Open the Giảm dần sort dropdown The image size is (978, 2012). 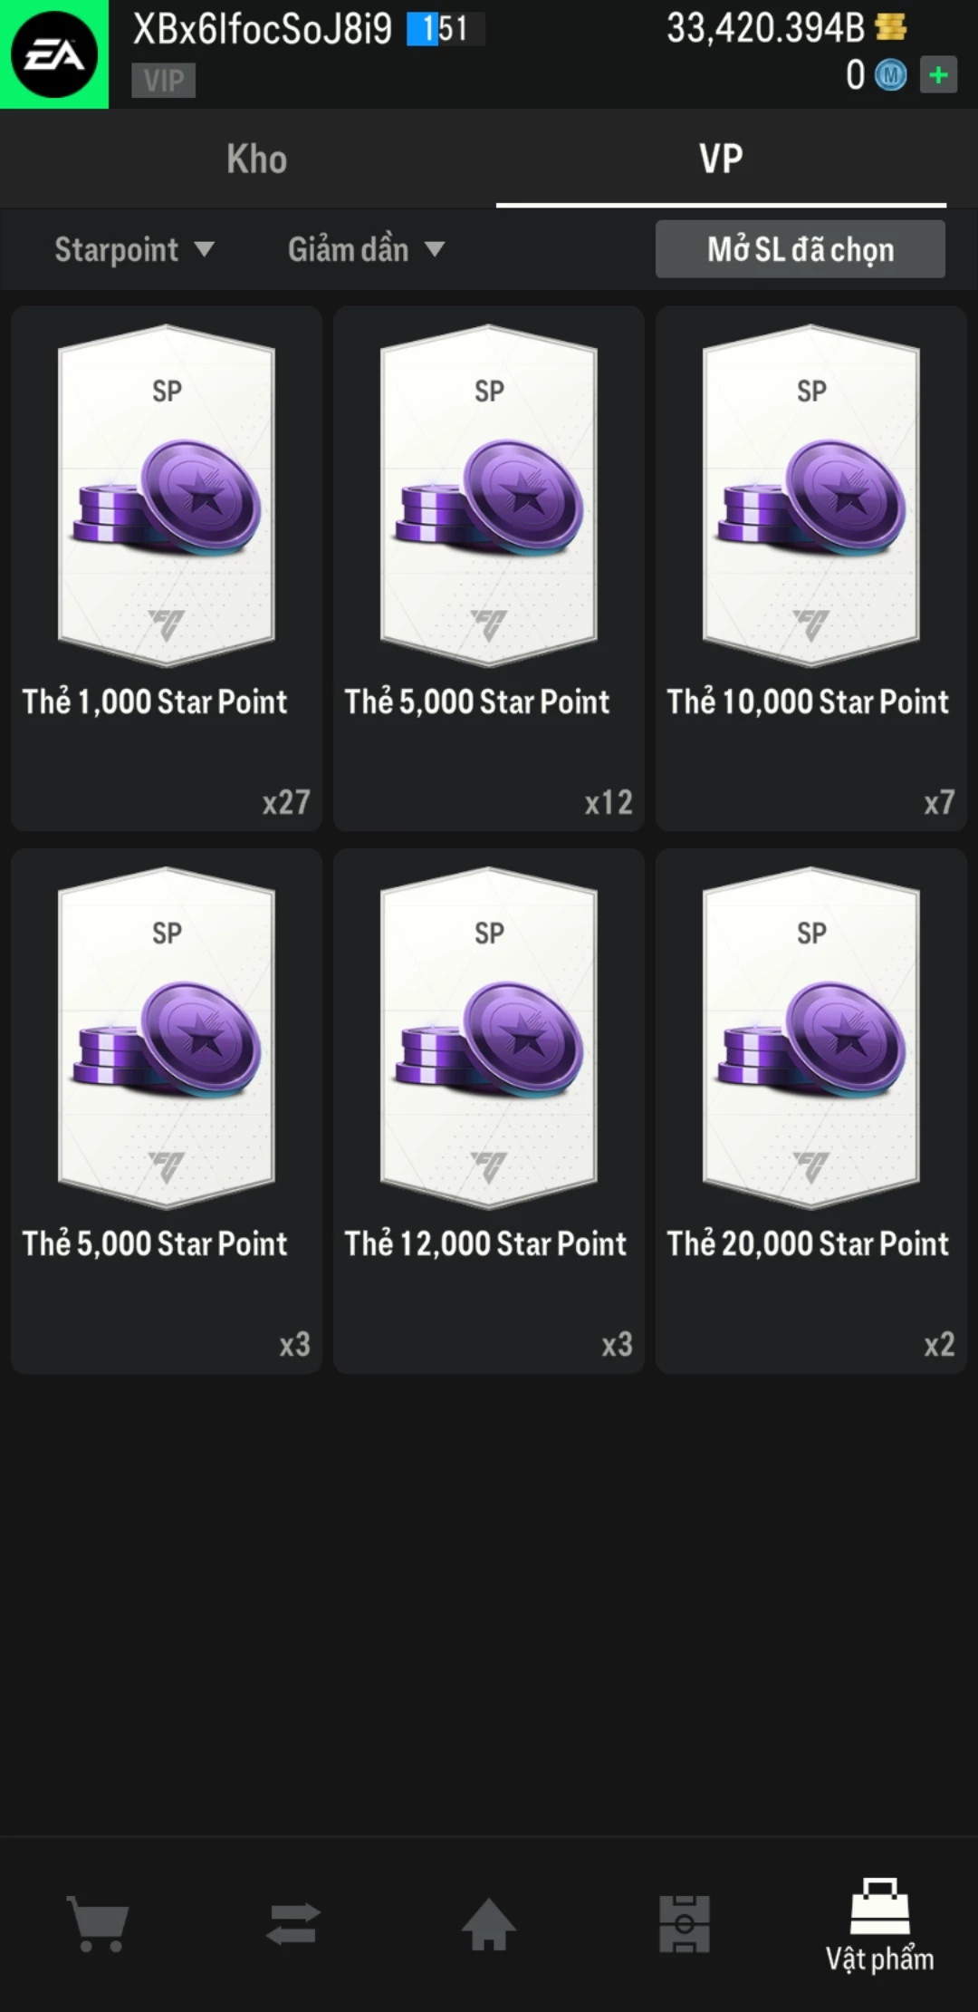(x=366, y=249)
